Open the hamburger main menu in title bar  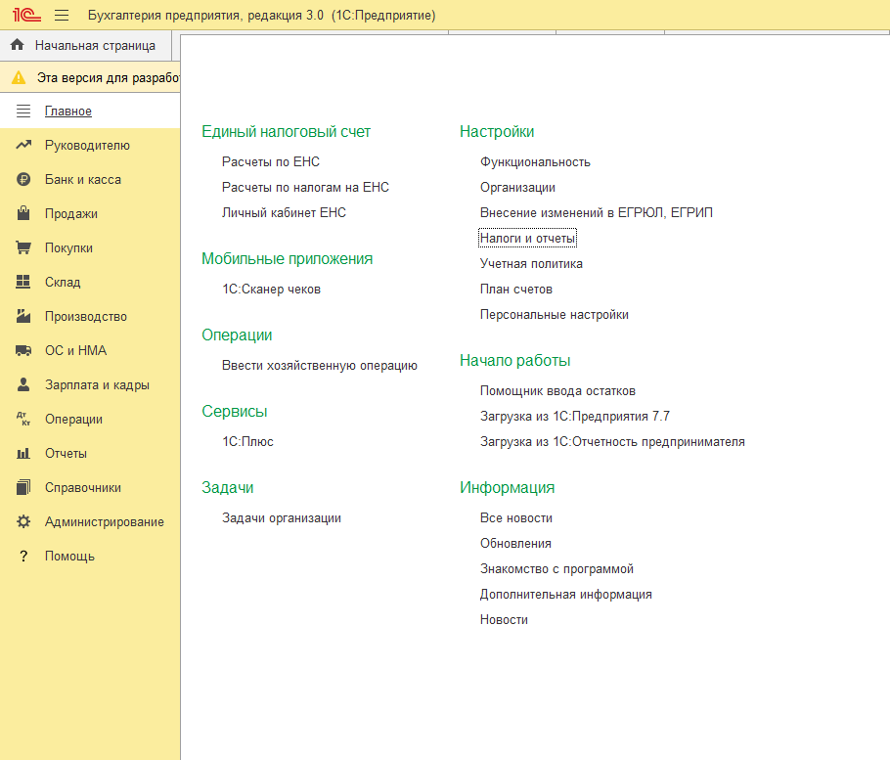62,16
